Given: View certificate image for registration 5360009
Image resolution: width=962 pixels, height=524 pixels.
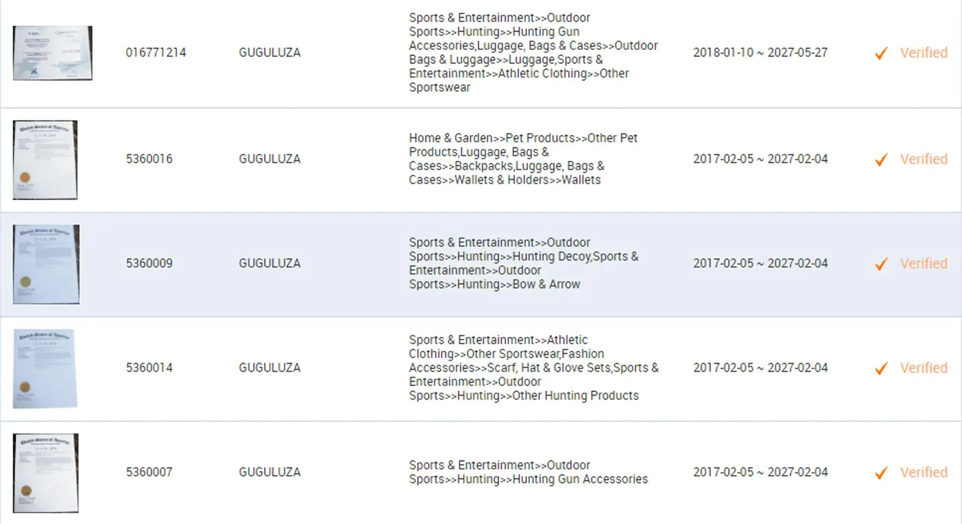Looking at the screenshot, I should pos(46,264).
